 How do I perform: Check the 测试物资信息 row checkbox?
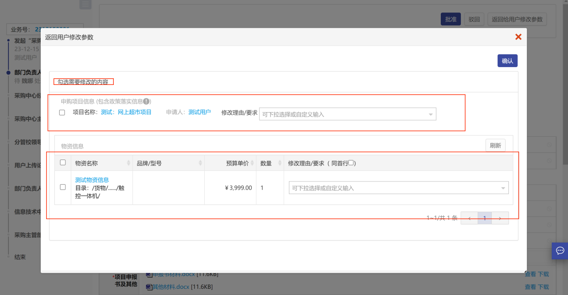point(63,187)
